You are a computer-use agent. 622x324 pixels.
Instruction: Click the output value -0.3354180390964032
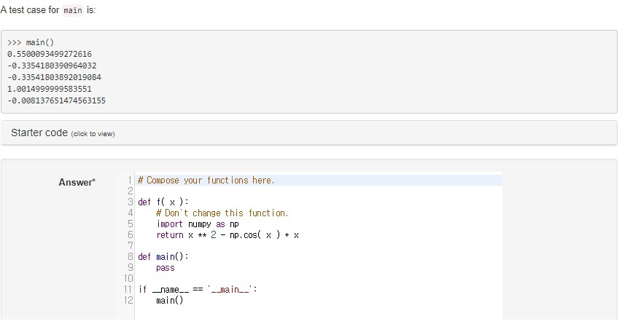[x=52, y=66]
